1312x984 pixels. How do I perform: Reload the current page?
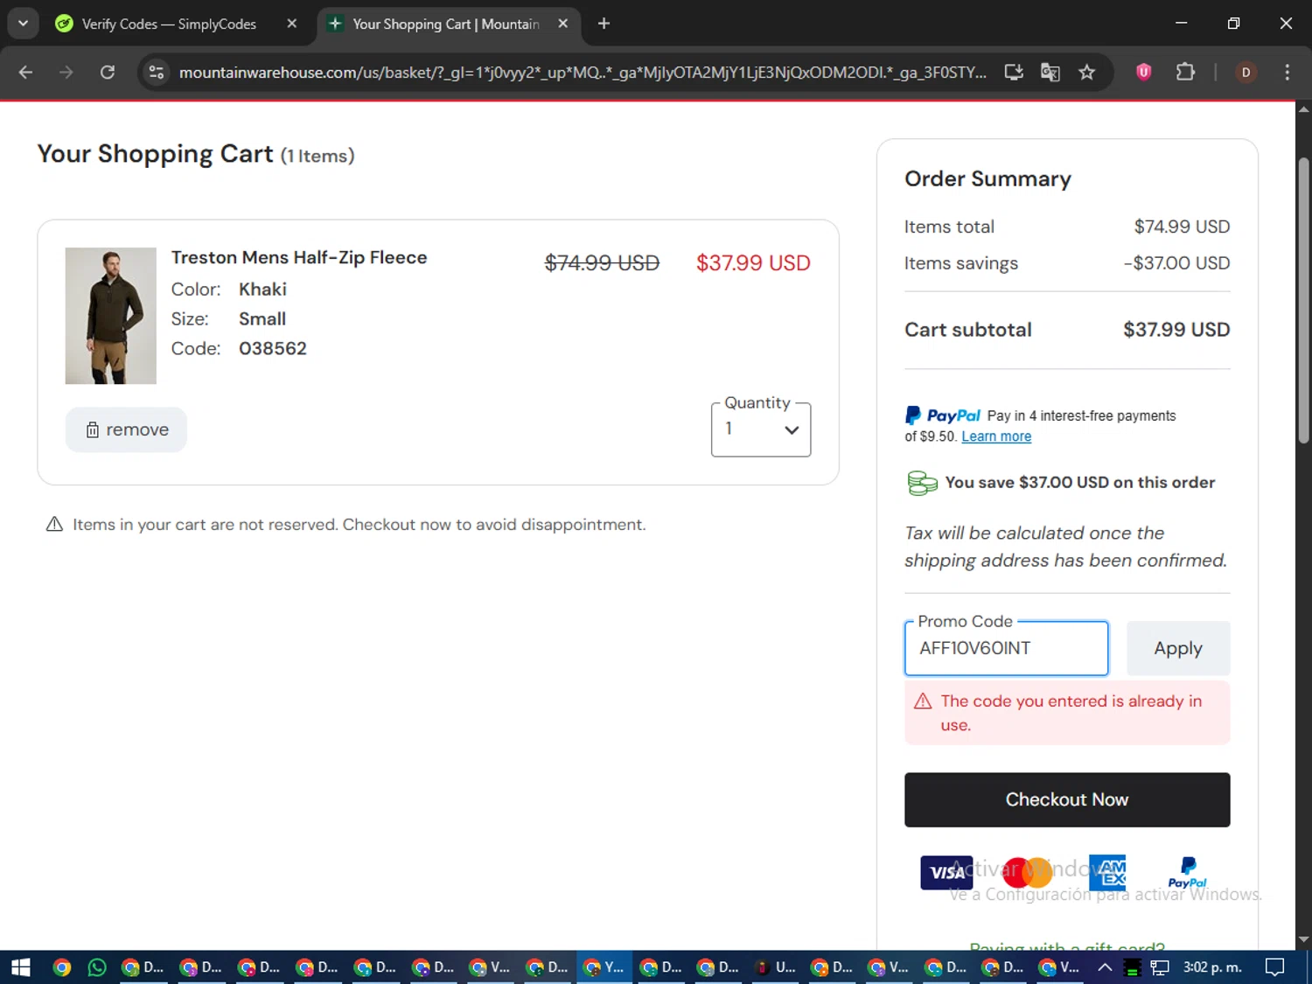pos(108,73)
